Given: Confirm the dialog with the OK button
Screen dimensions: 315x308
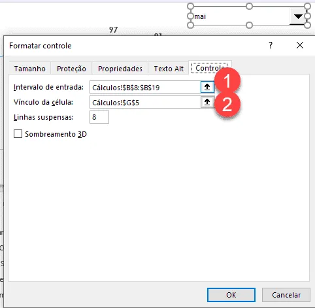Looking at the screenshot, I should [231, 295].
